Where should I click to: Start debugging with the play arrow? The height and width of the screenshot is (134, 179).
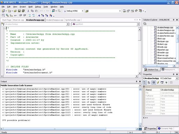(x=65, y=11)
